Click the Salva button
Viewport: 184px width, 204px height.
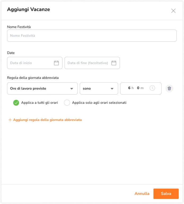coord(166,194)
